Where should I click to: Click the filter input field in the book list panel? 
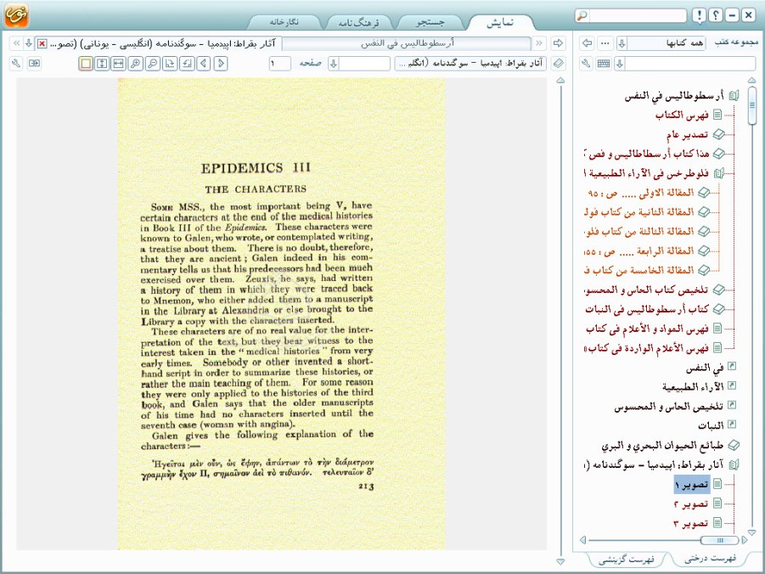[690, 64]
